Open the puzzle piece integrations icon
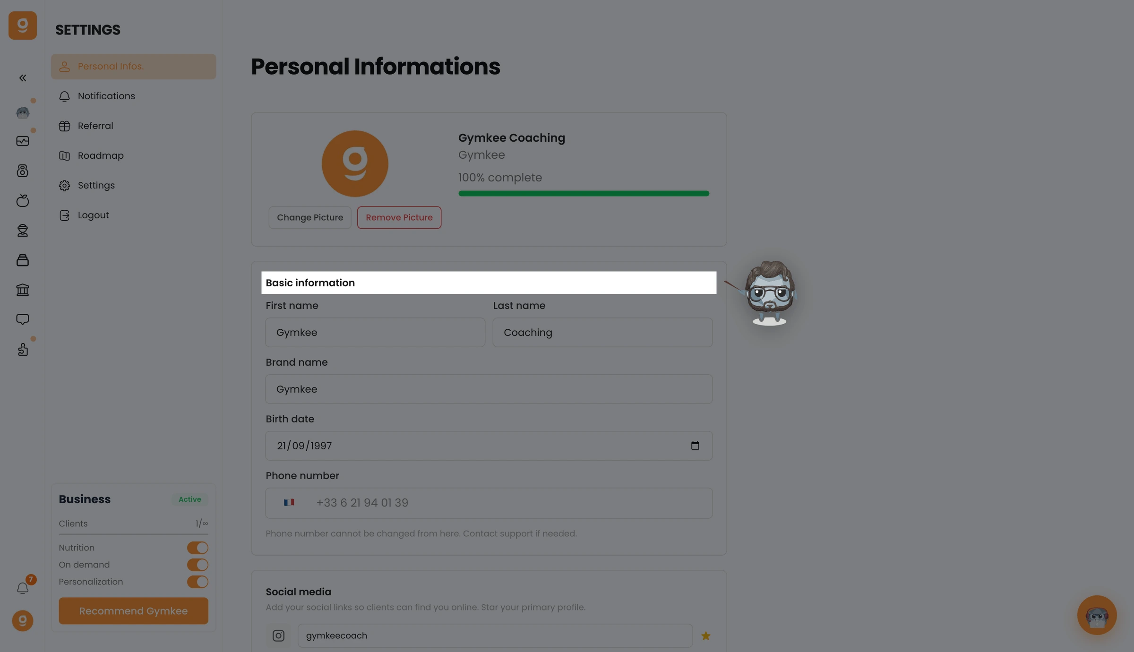This screenshot has height=652, width=1134. (x=23, y=350)
